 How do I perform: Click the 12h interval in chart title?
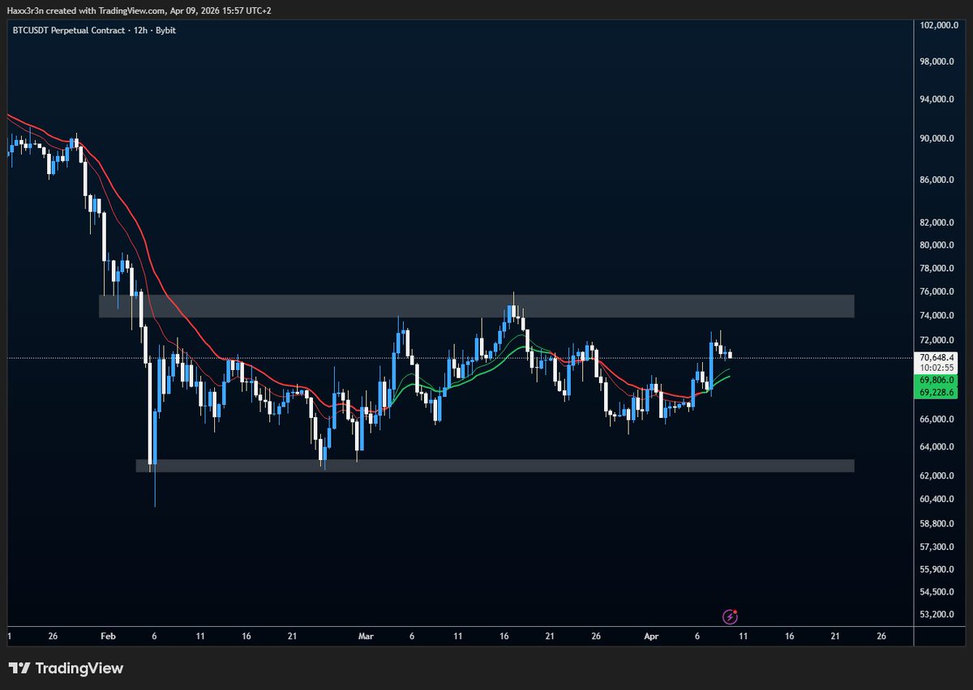136,30
